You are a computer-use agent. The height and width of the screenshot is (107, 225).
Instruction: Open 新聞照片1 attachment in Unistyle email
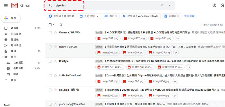pyautogui.click(x=110, y=67)
